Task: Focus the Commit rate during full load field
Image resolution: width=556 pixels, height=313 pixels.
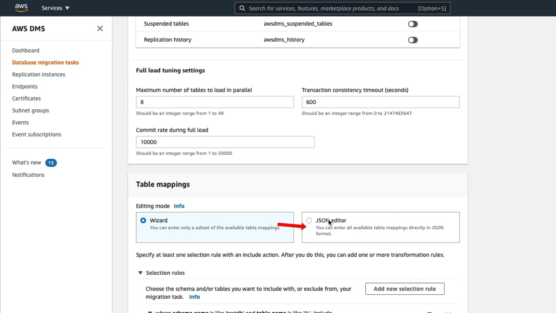Action: (x=225, y=142)
